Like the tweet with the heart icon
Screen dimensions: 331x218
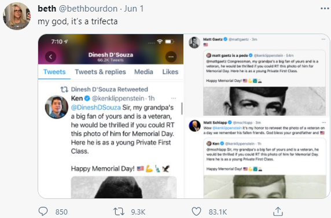pyautogui.click(x=196, y=212)
